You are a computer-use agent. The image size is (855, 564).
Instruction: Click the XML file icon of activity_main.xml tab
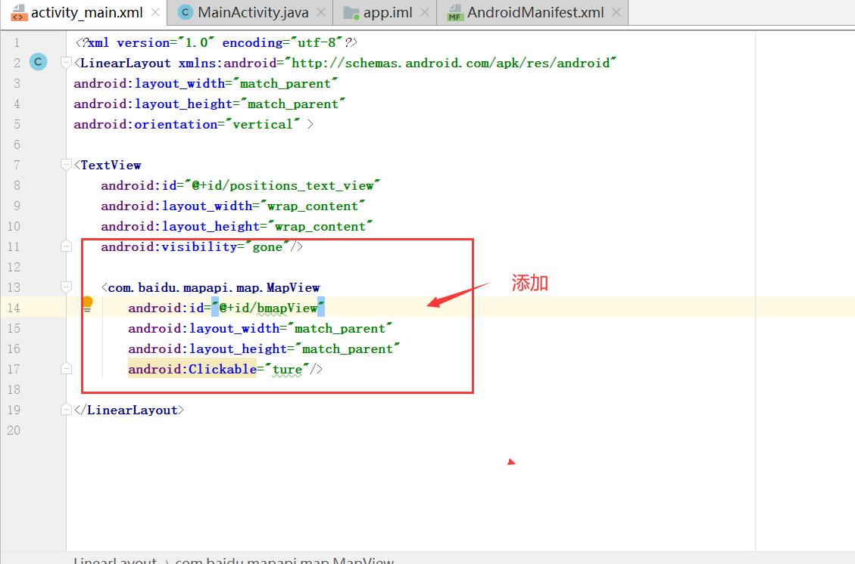(19, 13)
